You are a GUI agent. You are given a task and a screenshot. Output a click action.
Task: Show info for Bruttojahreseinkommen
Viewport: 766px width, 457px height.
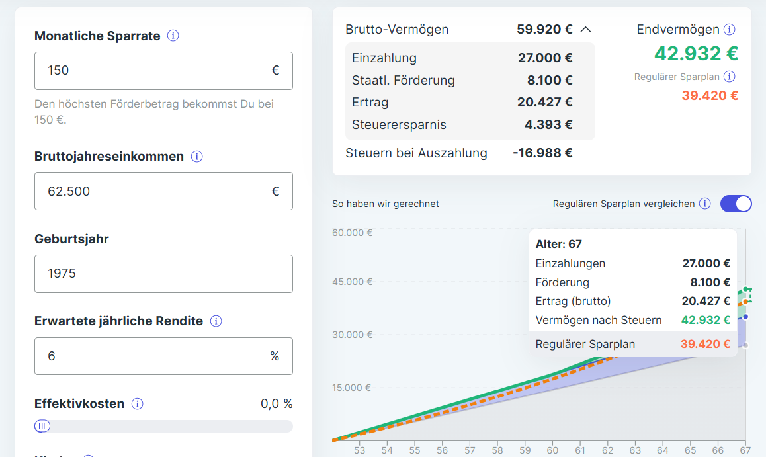(x=197, y=157)
